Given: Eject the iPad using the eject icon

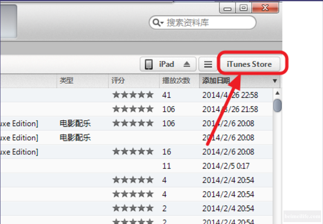Looking at the screenshot, I should [187, 64].
